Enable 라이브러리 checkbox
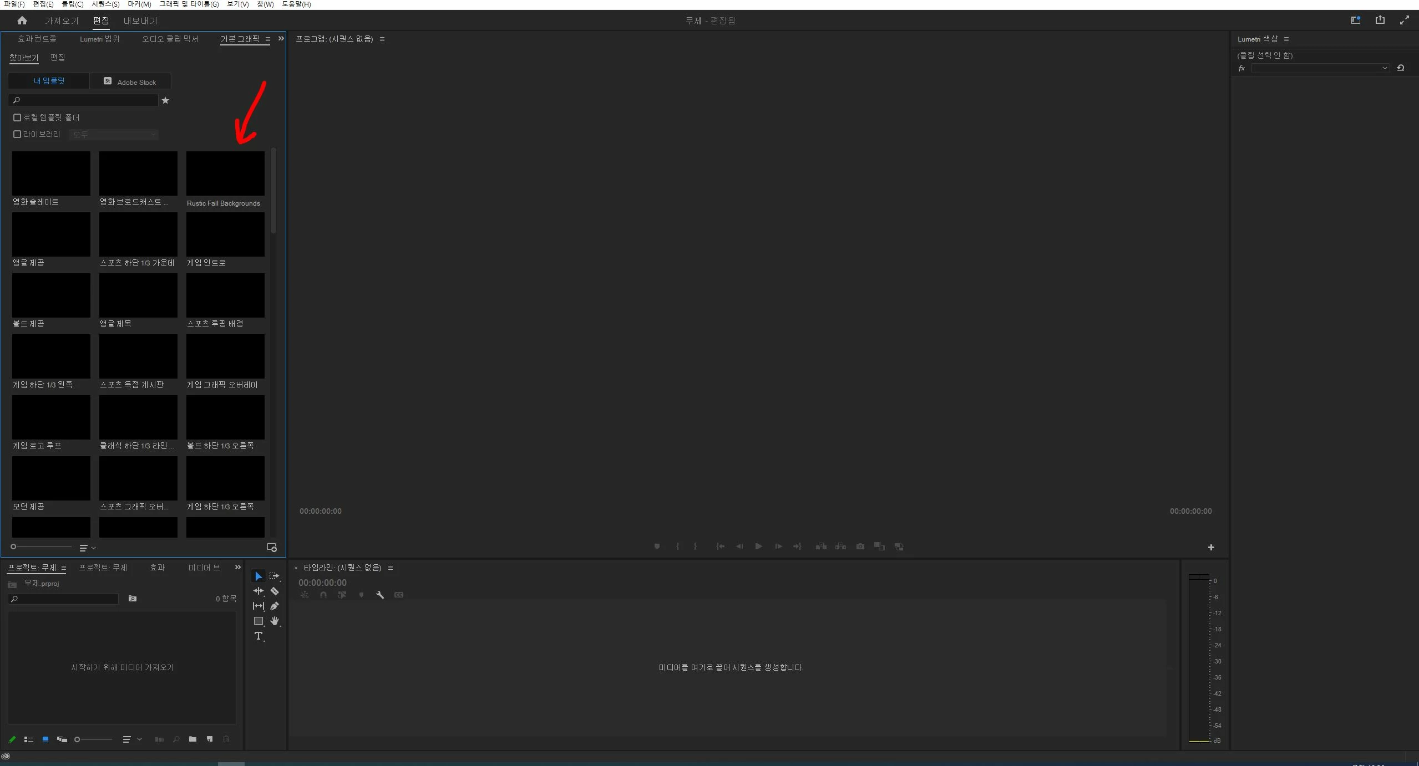The image size is (1419, 766). coord(17,134)
